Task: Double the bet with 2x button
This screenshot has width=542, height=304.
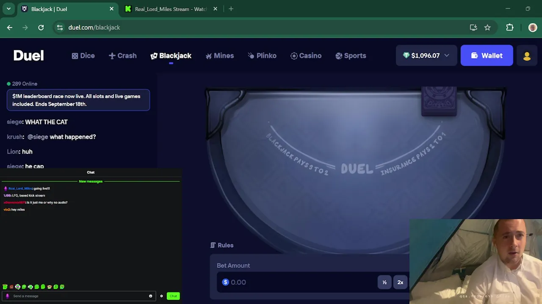Action: click(x=400, y=282)
